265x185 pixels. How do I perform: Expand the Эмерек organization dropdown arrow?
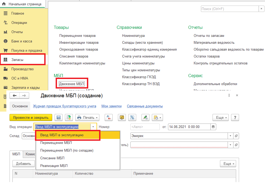click(230, 136)
